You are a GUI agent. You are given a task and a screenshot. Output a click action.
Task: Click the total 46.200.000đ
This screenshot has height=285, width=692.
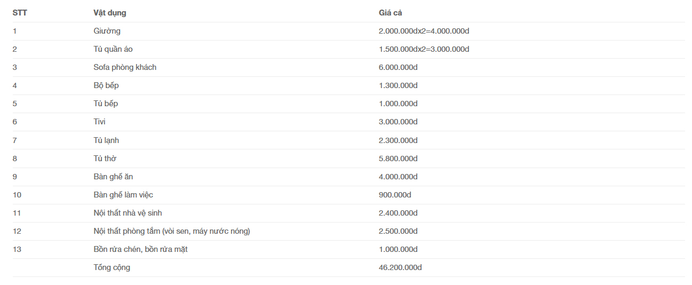click(x=400, y=267)
